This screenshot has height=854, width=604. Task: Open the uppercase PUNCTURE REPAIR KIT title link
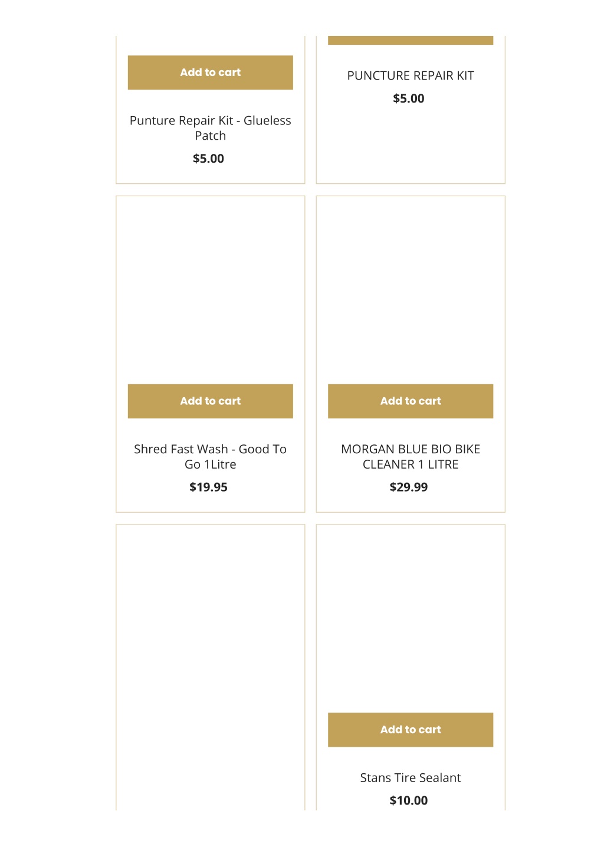(411, 75)
